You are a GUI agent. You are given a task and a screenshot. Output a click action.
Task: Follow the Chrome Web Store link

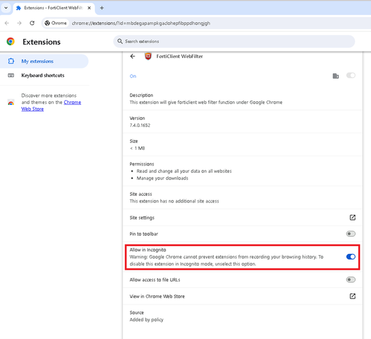pyautogui.click(x=51, y=106)
